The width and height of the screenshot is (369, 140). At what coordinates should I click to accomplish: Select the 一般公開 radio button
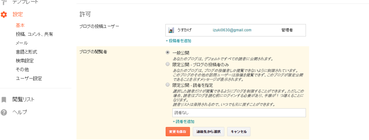pyautogui.click(x=168, y=52)
